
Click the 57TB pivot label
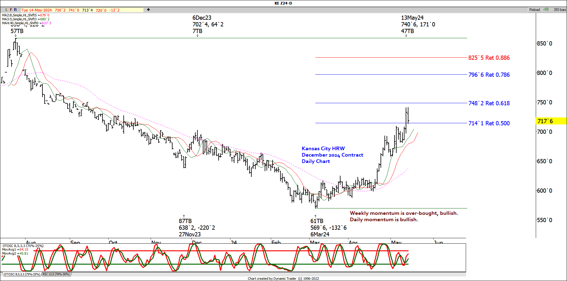(17, 31)
